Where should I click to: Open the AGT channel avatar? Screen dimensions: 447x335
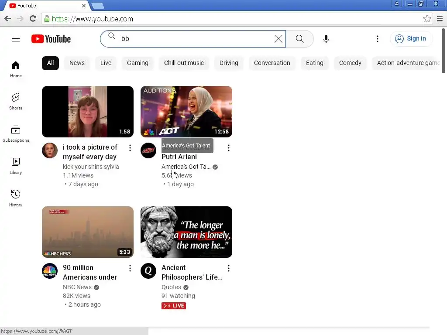coord(148,150)
